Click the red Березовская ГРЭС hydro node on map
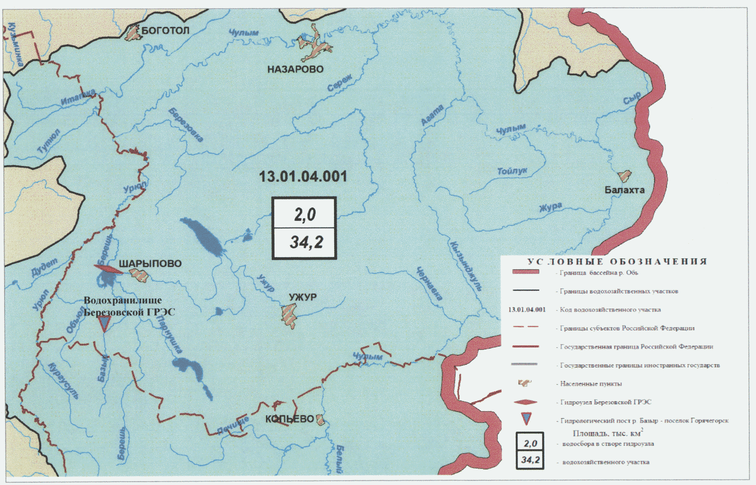The height and width of the screenshot is (485, 756). pos(108,269)
